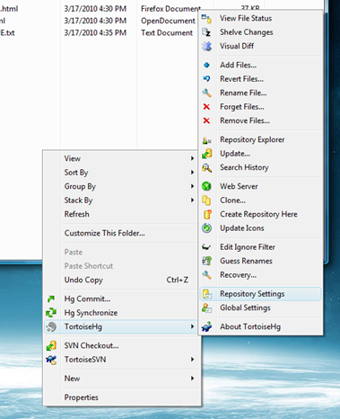
Task: Click the Shelve Changes icon
Action: pyautogui.click(x=206, y=32)
